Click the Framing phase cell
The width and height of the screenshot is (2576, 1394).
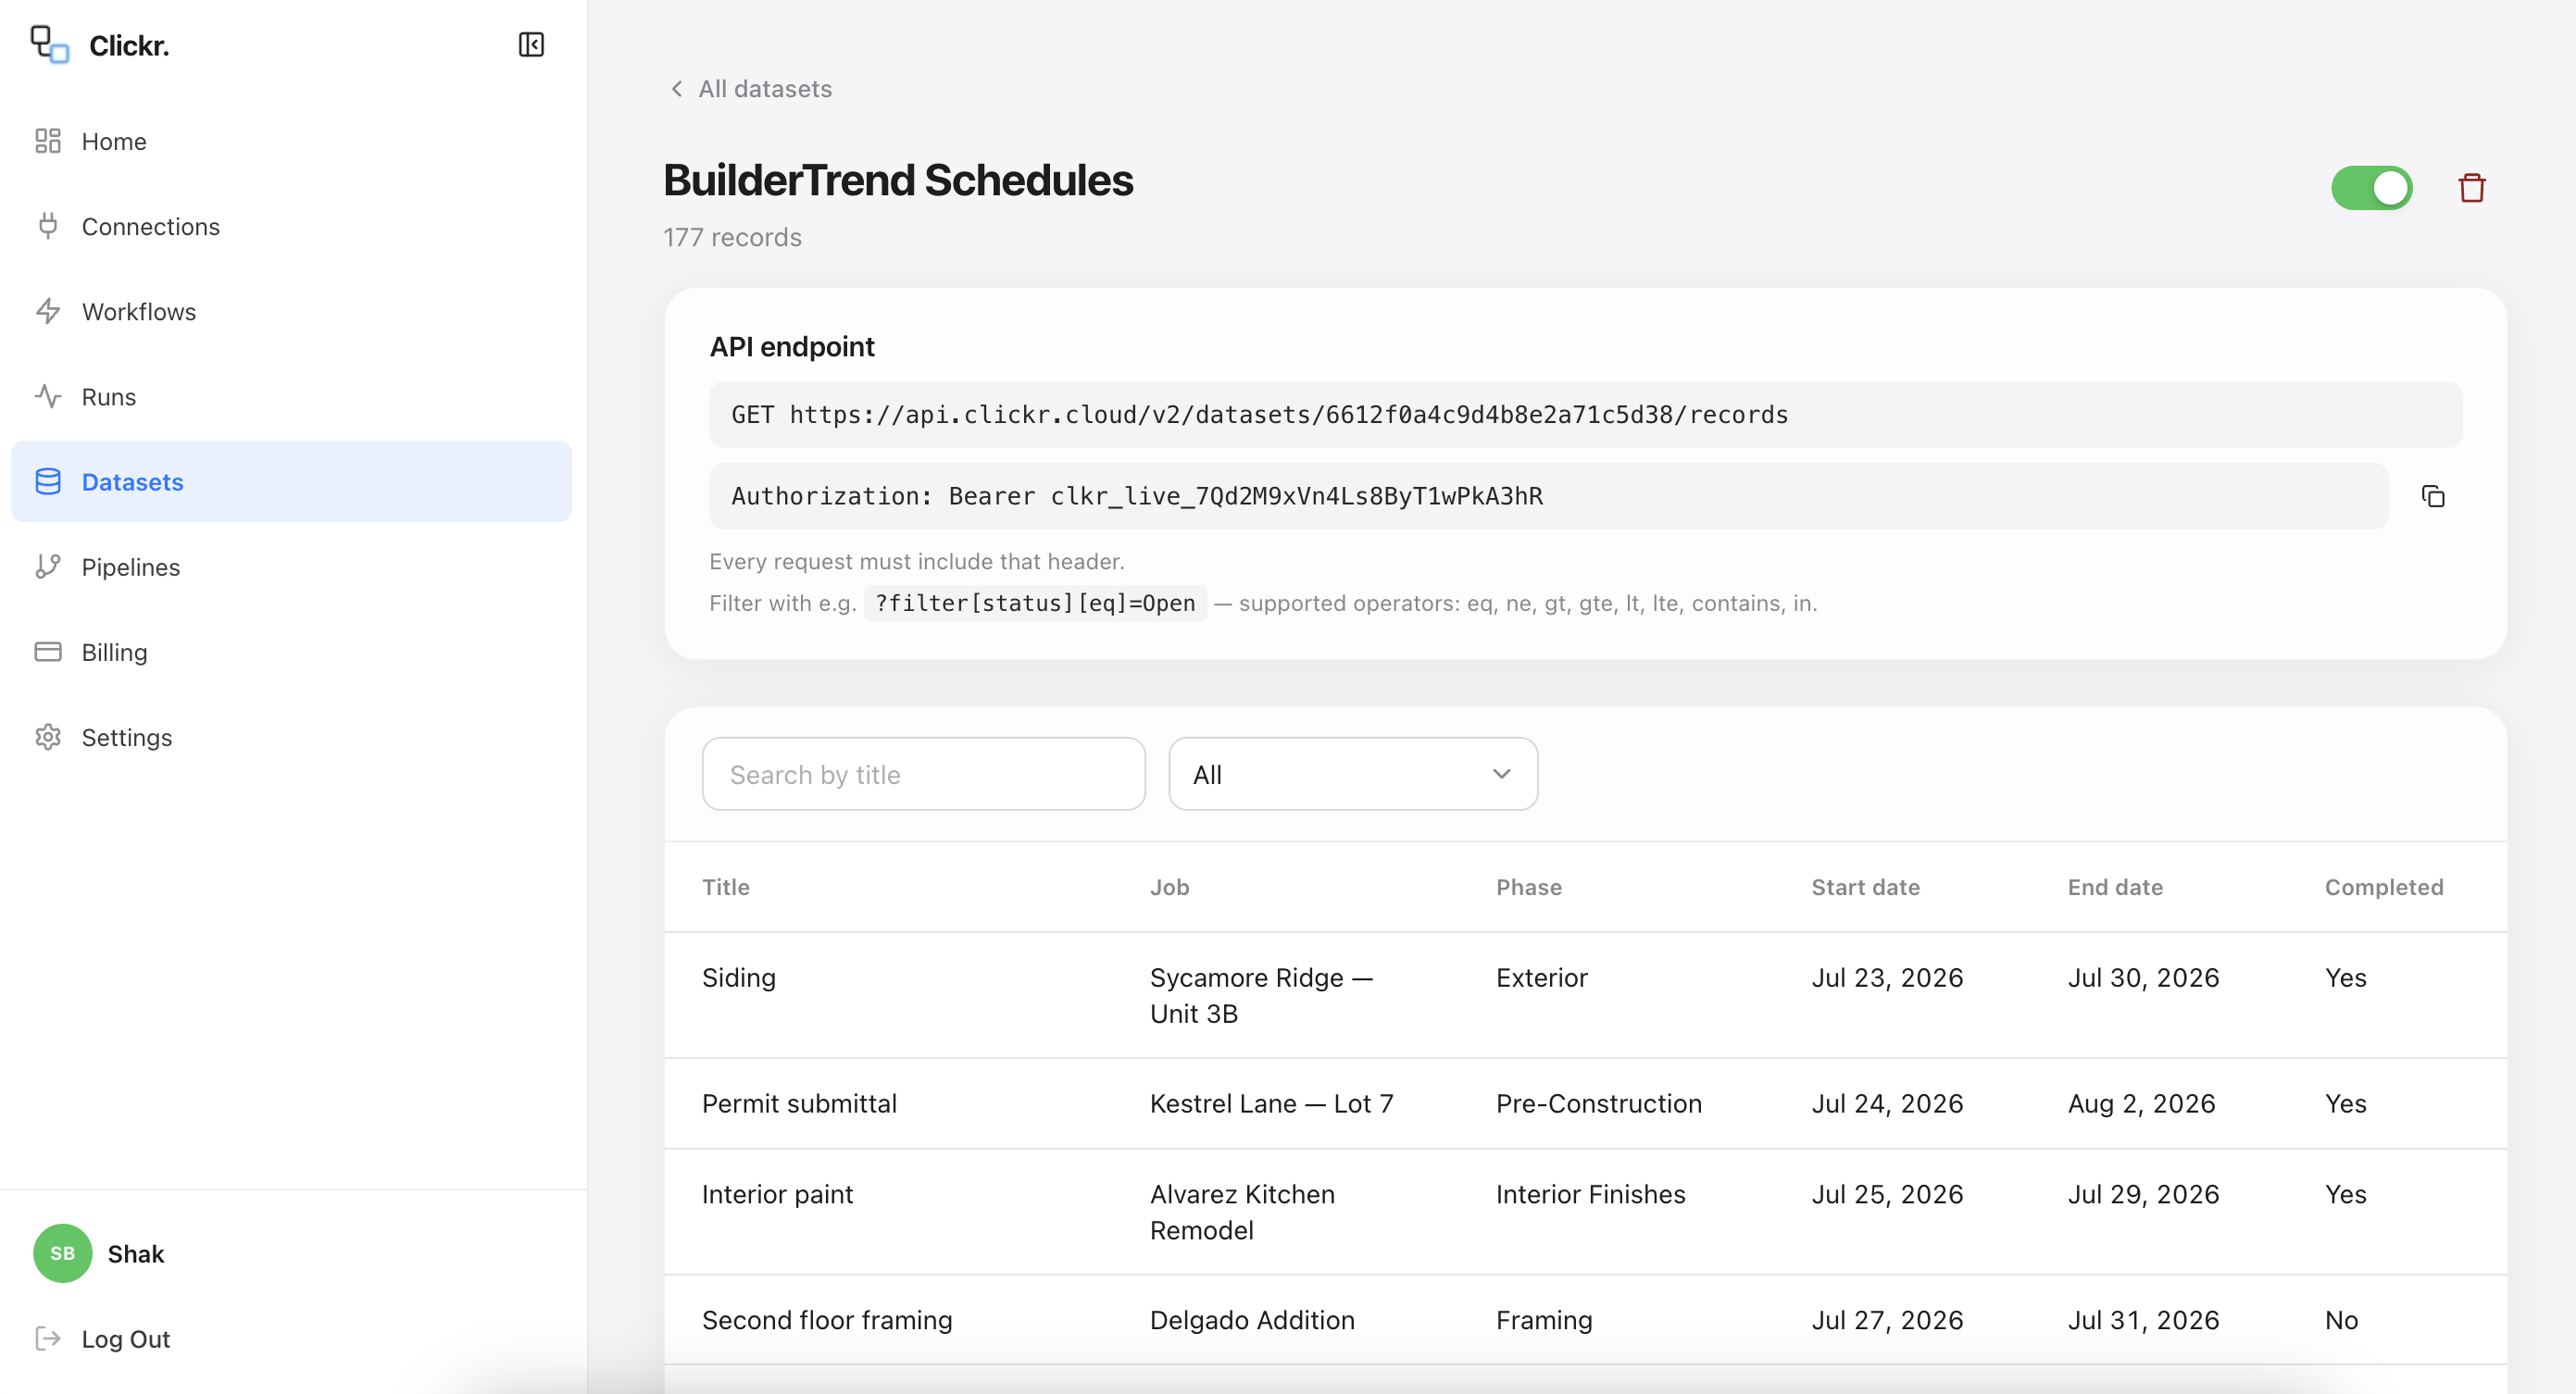tap(1544, 1320)
